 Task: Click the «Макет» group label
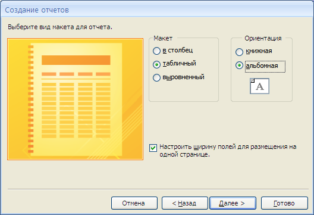(163, 38)
